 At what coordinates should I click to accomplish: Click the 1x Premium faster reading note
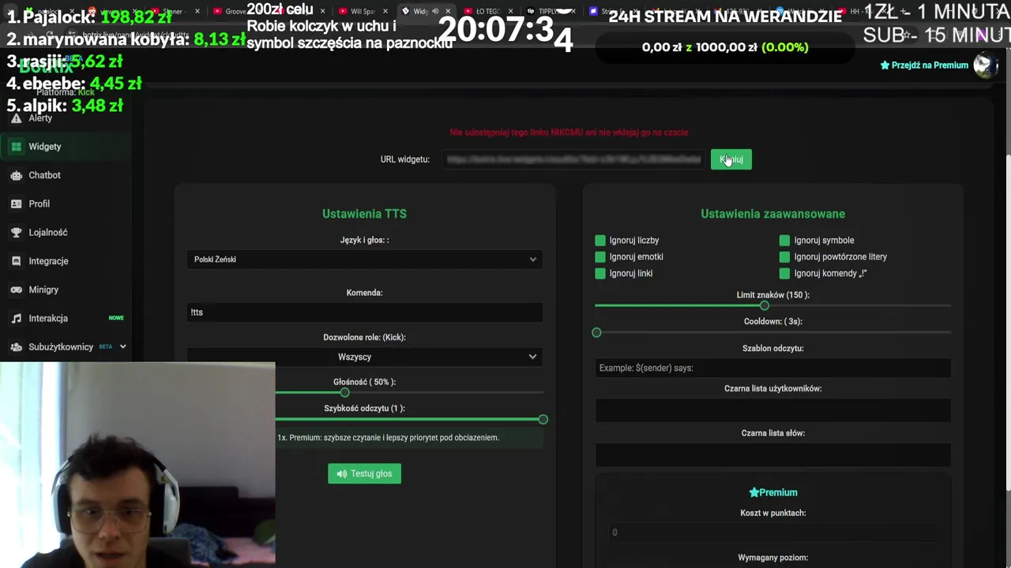[x=388, y=438]
